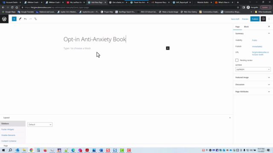This screenshot has height=153, width=273.
Task: Open the document overview list view
Action: (35, 19)
